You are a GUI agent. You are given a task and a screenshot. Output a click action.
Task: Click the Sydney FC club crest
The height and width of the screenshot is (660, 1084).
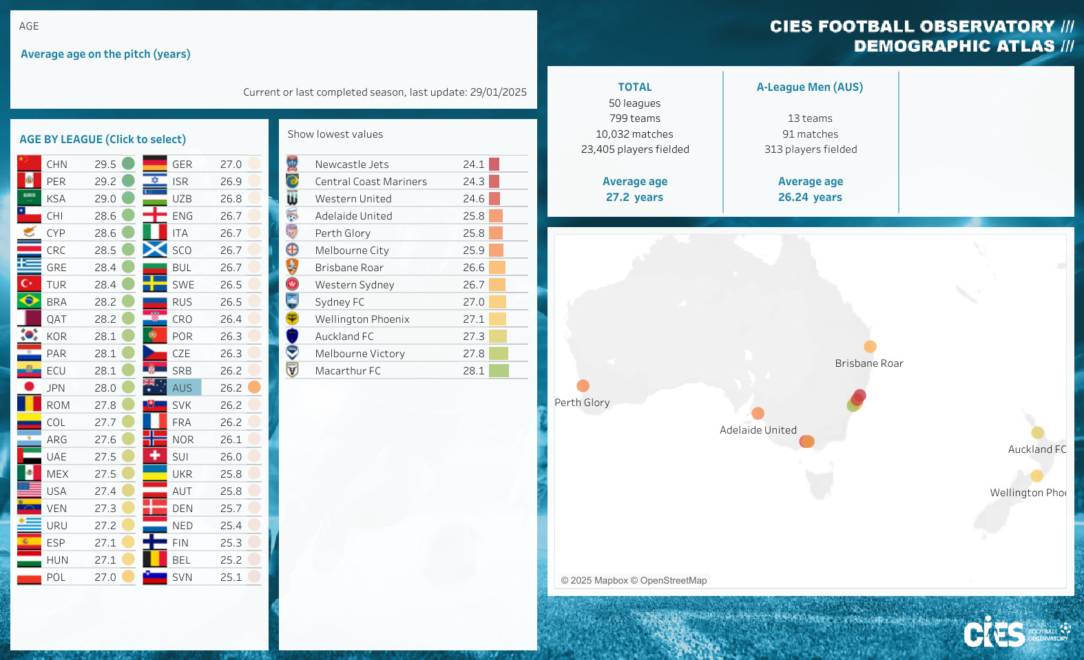click(x=292, y=301)
